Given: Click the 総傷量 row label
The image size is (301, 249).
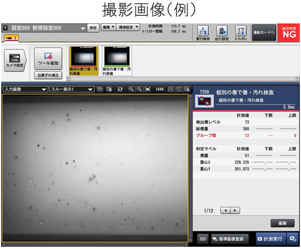Looking at the screenshot, I should [202, 129].
